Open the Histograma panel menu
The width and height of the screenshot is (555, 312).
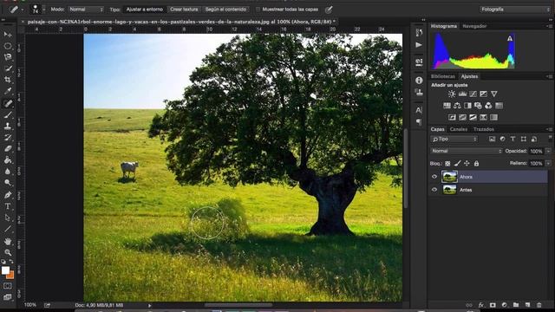click(549, 26)
